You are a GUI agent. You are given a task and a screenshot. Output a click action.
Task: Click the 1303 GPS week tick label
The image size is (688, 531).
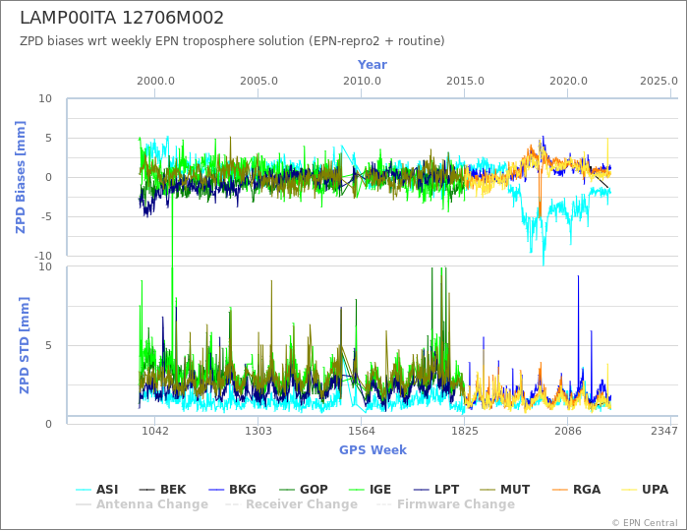coord(258,431)
